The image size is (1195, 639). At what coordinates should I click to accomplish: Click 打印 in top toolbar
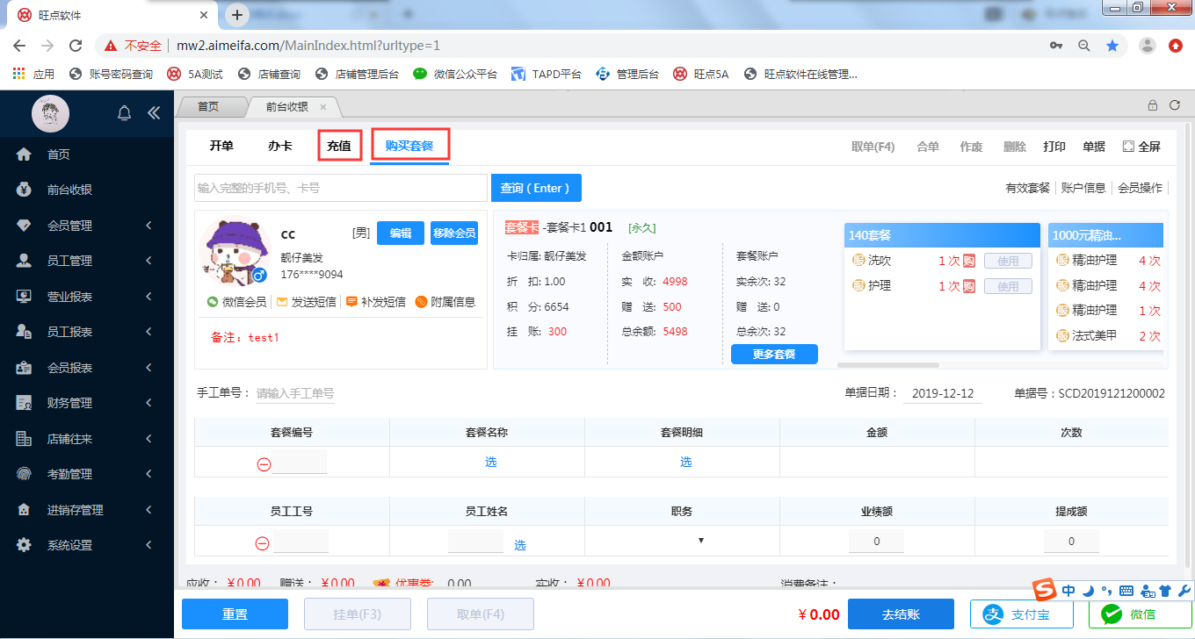pos(1054,147)
